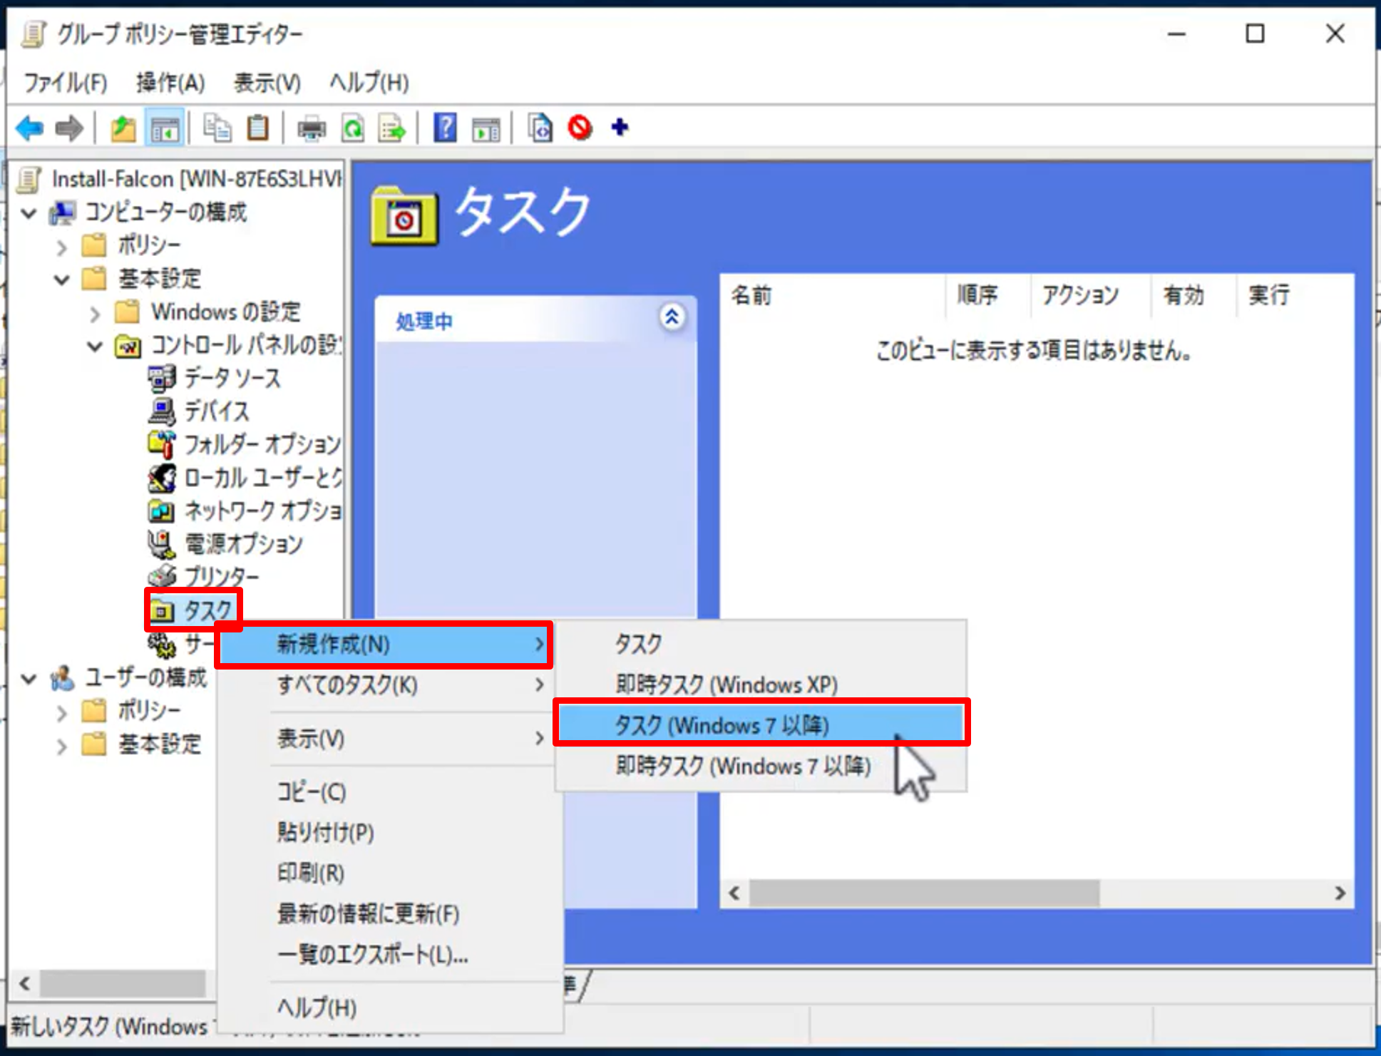The height and width of the screenshot is (1056, 1381).
Task: Click the red stop circle toolbar icon
Action: coord(580,128)
